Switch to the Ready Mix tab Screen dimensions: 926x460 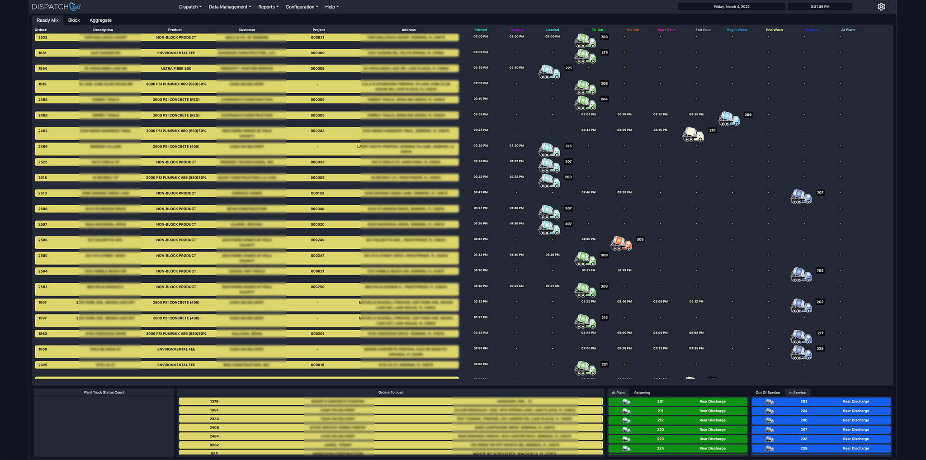pos(47,20)
